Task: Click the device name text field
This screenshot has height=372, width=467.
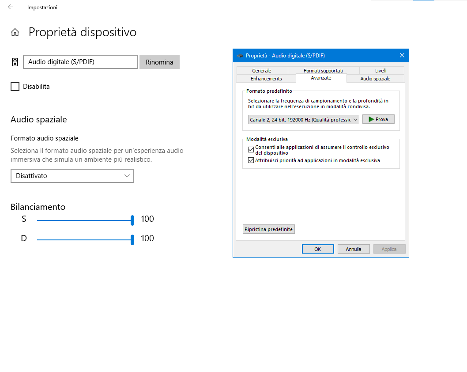Action: pyautogui.click(x=80, y=62)
